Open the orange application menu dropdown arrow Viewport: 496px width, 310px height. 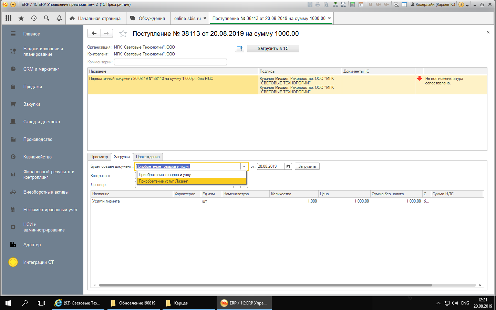pos(13,4)
